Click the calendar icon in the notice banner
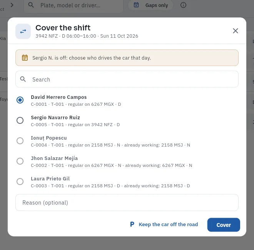This screenshot has height=250, width=254. [x=25, y=58]
